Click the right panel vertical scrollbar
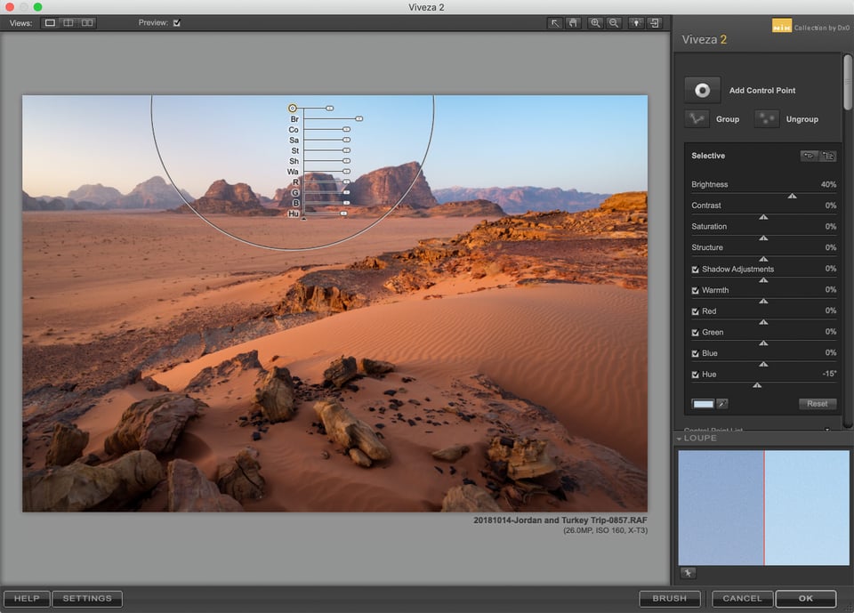 tap(848, 82)
